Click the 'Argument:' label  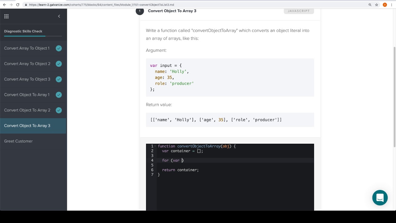156,50
